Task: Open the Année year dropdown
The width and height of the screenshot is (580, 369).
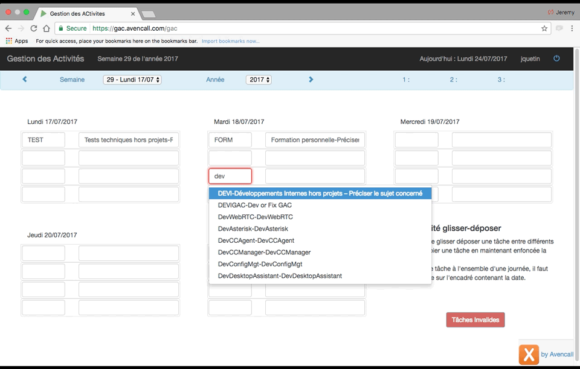Action: point(259,80)
